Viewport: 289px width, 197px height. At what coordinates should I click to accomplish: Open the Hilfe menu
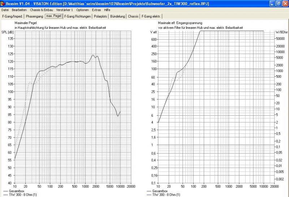(x=107, y=10)
